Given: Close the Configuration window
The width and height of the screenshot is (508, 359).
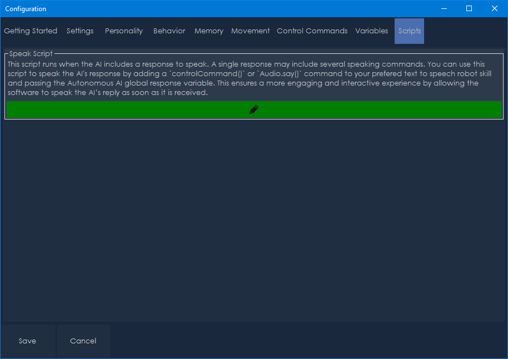Looking at the screenshot, I should pyautogui.click(x=495, y=8).
